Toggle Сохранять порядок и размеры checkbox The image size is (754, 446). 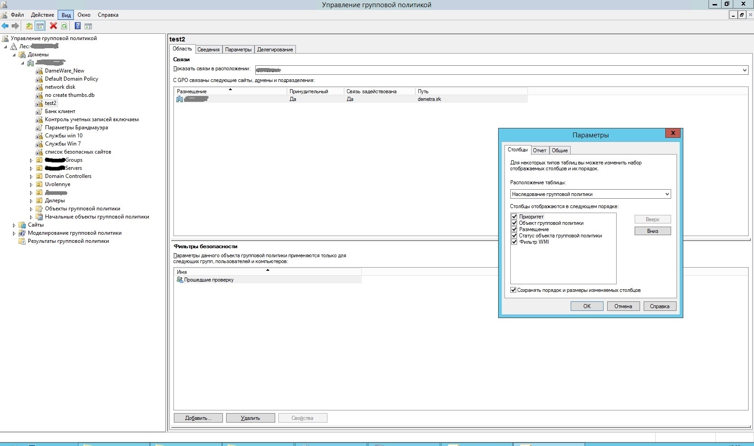(513, 290)
